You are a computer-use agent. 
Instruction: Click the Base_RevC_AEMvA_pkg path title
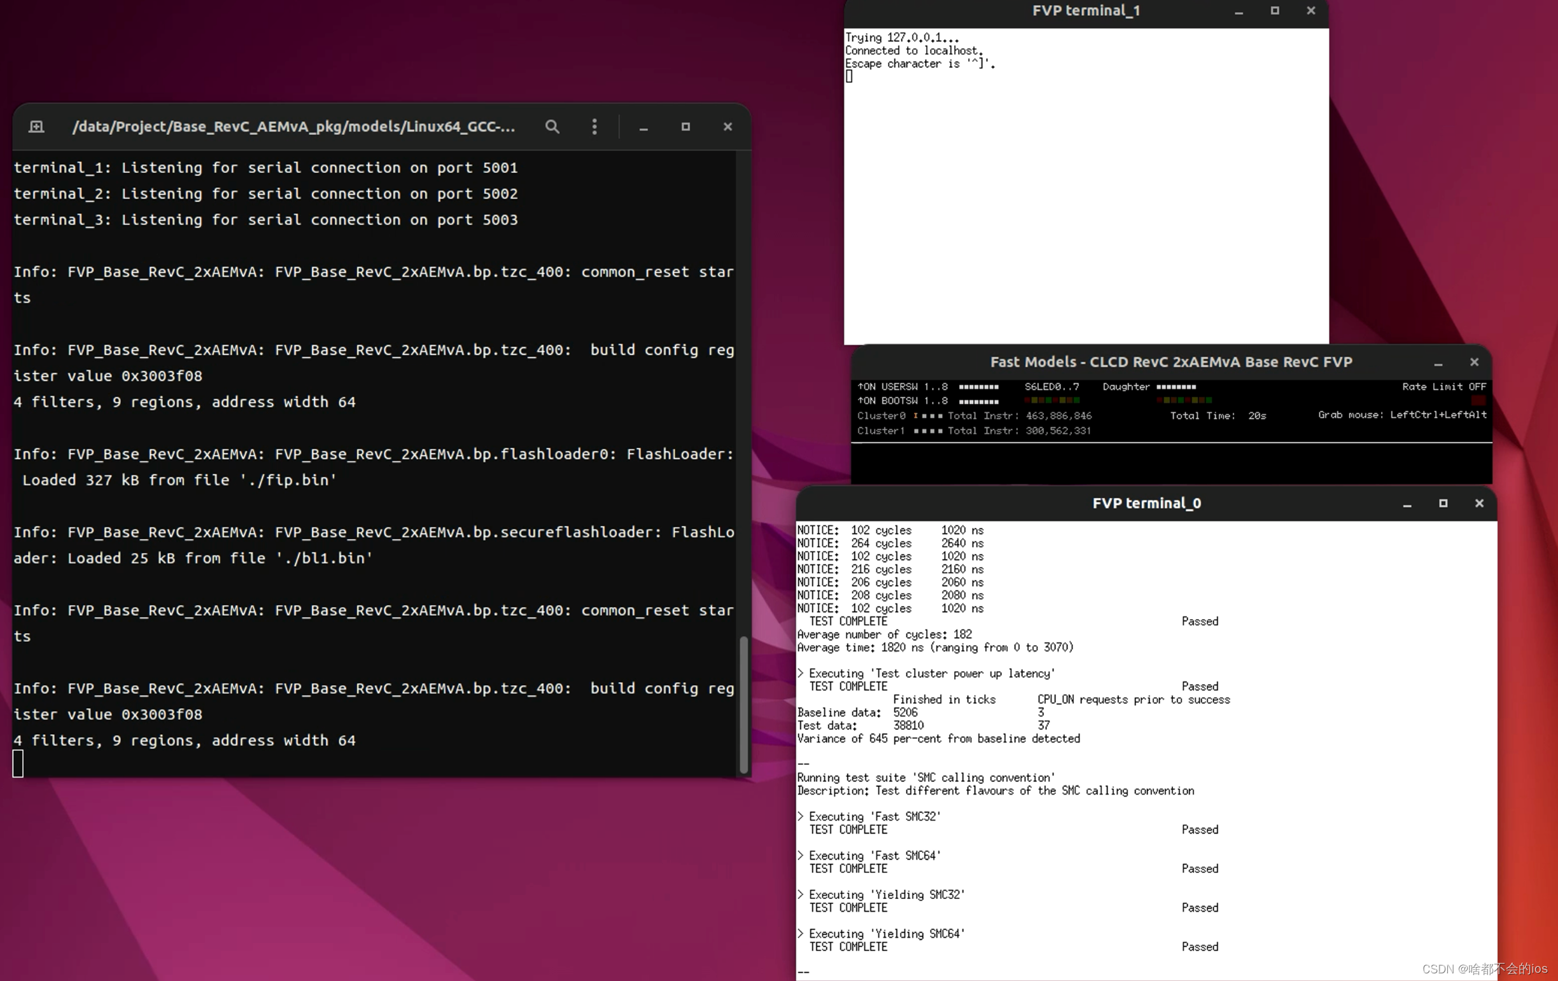pos(293,127)
